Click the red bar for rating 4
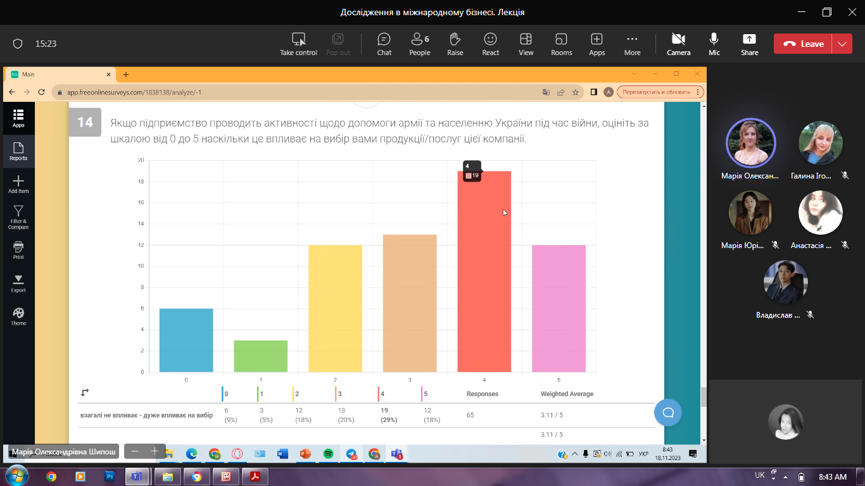The width and height of the screenshot is (865, 486). pyautogui.click(x=484, y=272)
